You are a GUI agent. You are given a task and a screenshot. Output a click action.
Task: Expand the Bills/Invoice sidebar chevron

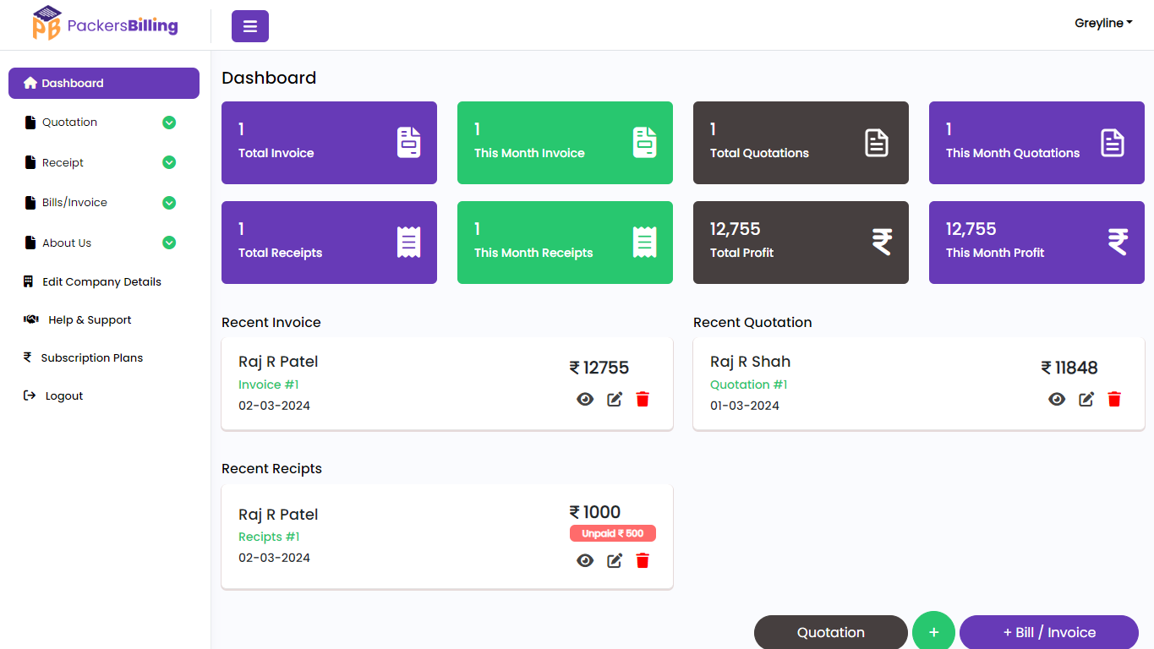pos(169,203)
